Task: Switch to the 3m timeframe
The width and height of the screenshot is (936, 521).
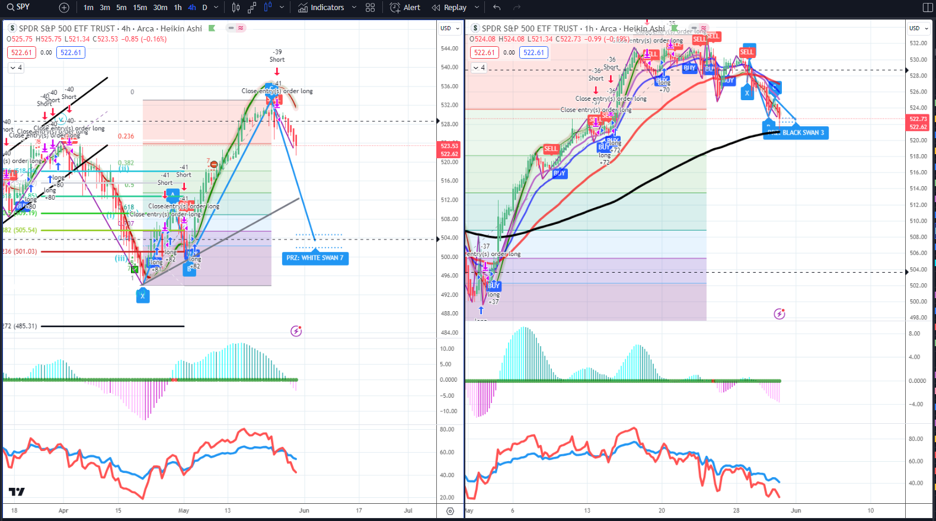Action: tap(105, 8)
